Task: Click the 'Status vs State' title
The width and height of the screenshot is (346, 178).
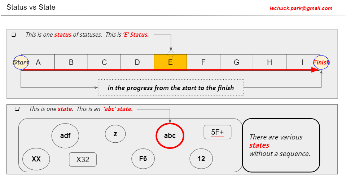Action: (x=31, y=7)
